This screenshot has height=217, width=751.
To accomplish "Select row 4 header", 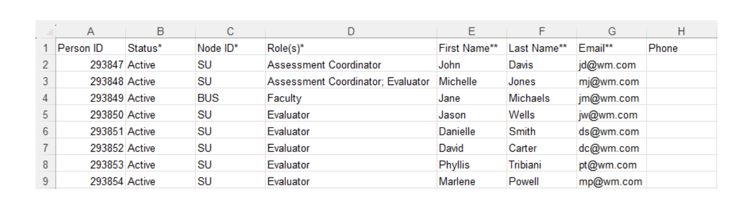I will [x=45, y=99].
